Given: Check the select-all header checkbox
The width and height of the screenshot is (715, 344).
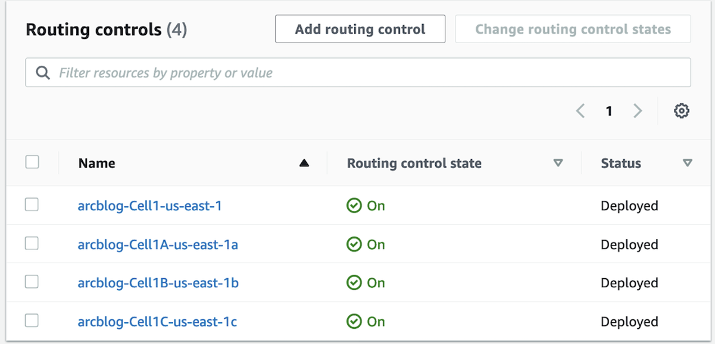Looking at the screenshot, I should 32,162.
